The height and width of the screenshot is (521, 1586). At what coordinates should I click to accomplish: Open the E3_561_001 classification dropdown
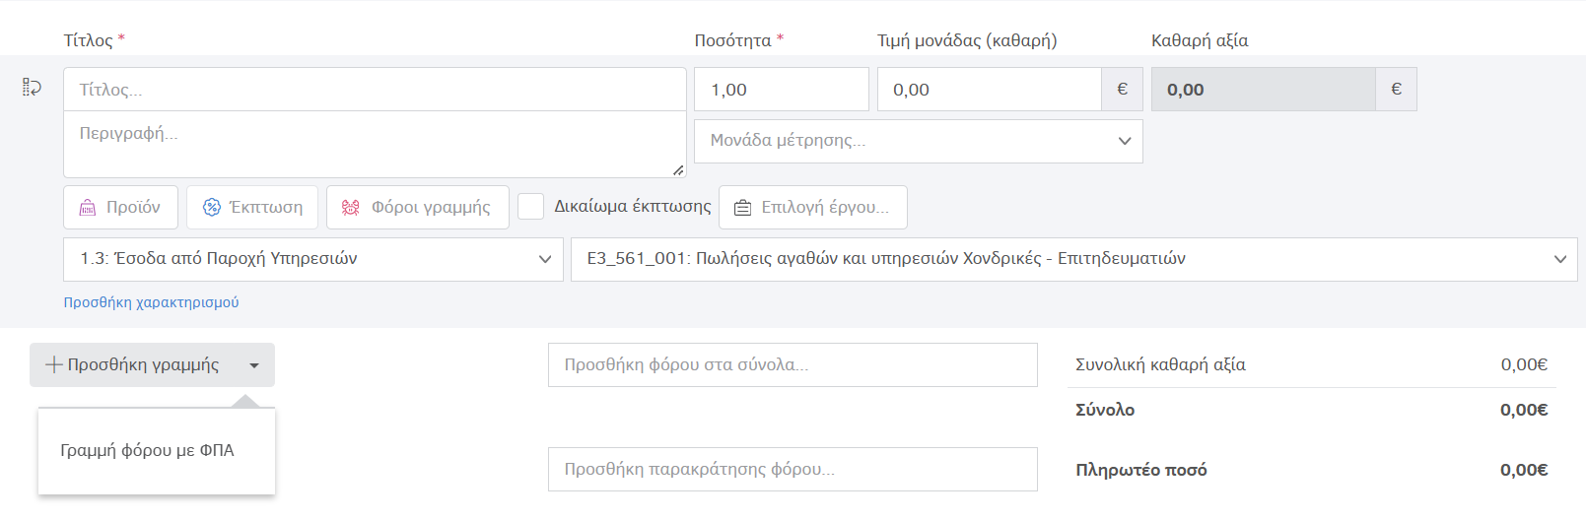pyautogui.click(x=1074, y=259)
